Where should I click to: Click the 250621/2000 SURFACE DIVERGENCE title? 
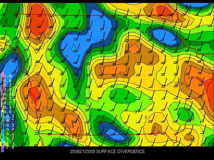point(107,151)
